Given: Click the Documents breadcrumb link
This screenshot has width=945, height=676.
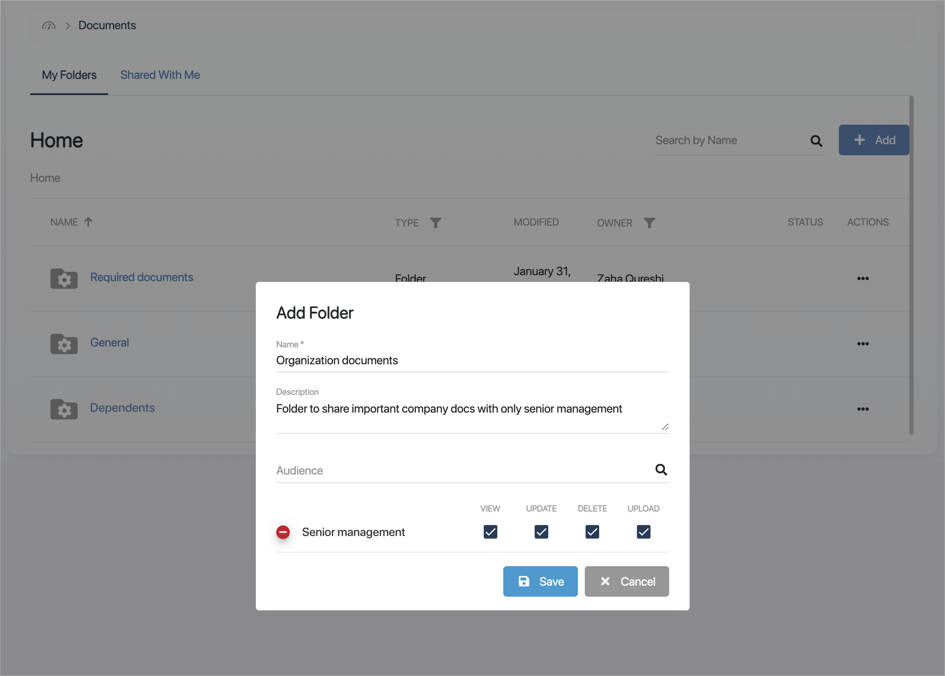Looking at the screenshot, I should point(107,25).
